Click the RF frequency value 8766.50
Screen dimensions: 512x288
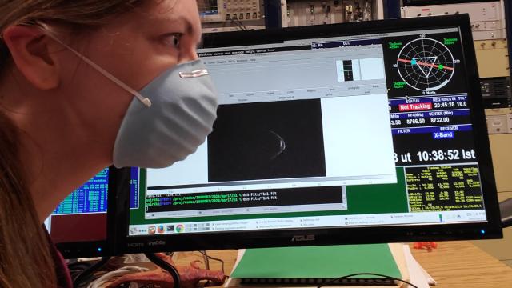tap(415, 121)
